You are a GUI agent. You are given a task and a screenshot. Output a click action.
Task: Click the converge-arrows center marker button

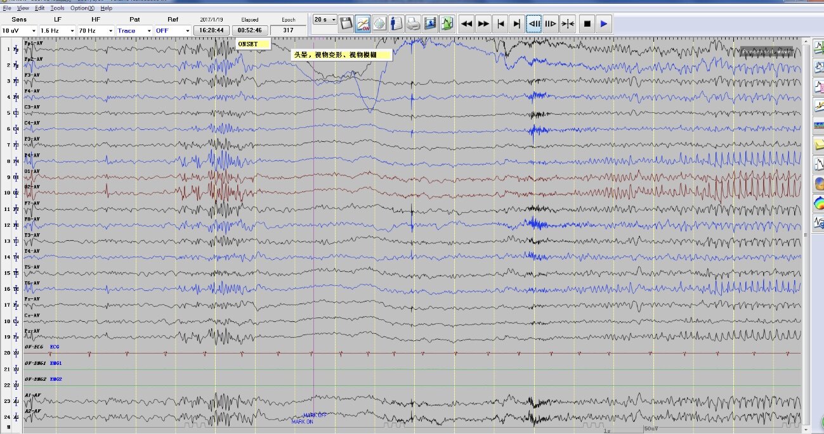tap(568, 24)
